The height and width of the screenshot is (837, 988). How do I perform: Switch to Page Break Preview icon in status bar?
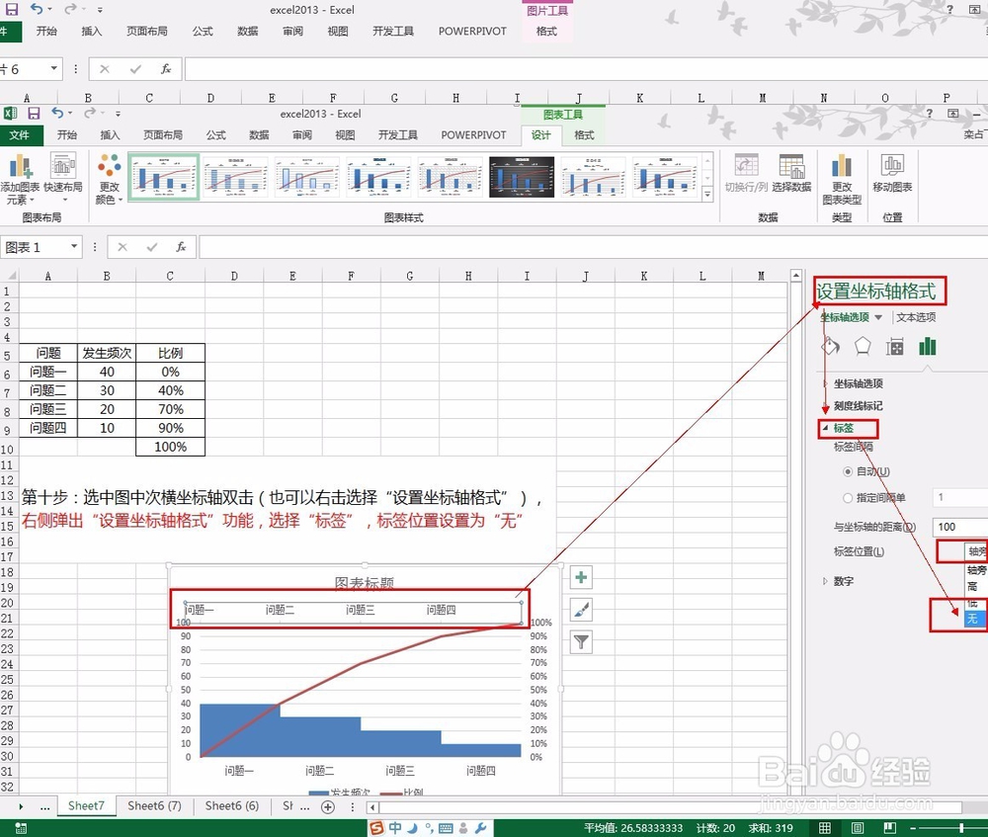click(890, 827)
